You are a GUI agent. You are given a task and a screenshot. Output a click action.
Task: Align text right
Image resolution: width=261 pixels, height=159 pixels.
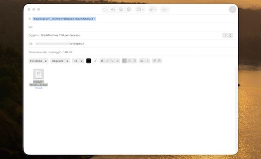(134, 61)
